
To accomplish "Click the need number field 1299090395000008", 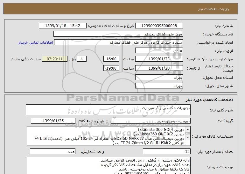I will tap(159, 26).
